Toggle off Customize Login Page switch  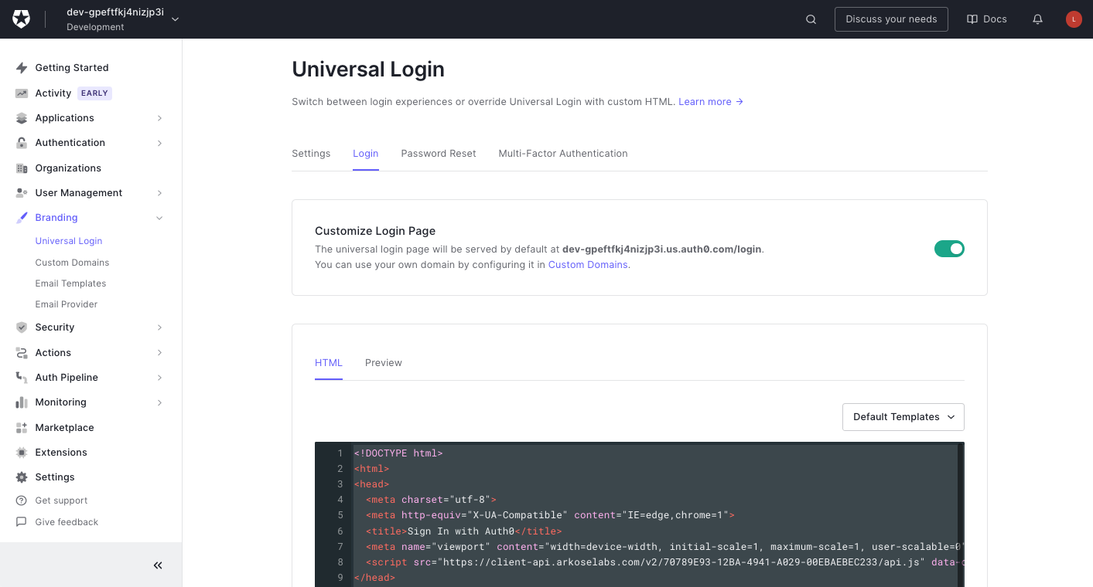[949, 249]
